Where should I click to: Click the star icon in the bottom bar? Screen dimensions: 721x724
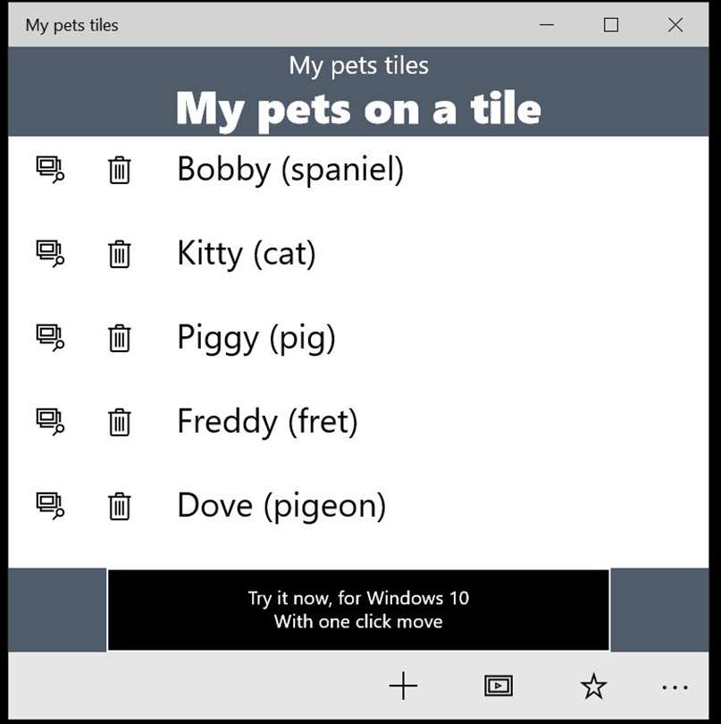click(x=593, y=686)
